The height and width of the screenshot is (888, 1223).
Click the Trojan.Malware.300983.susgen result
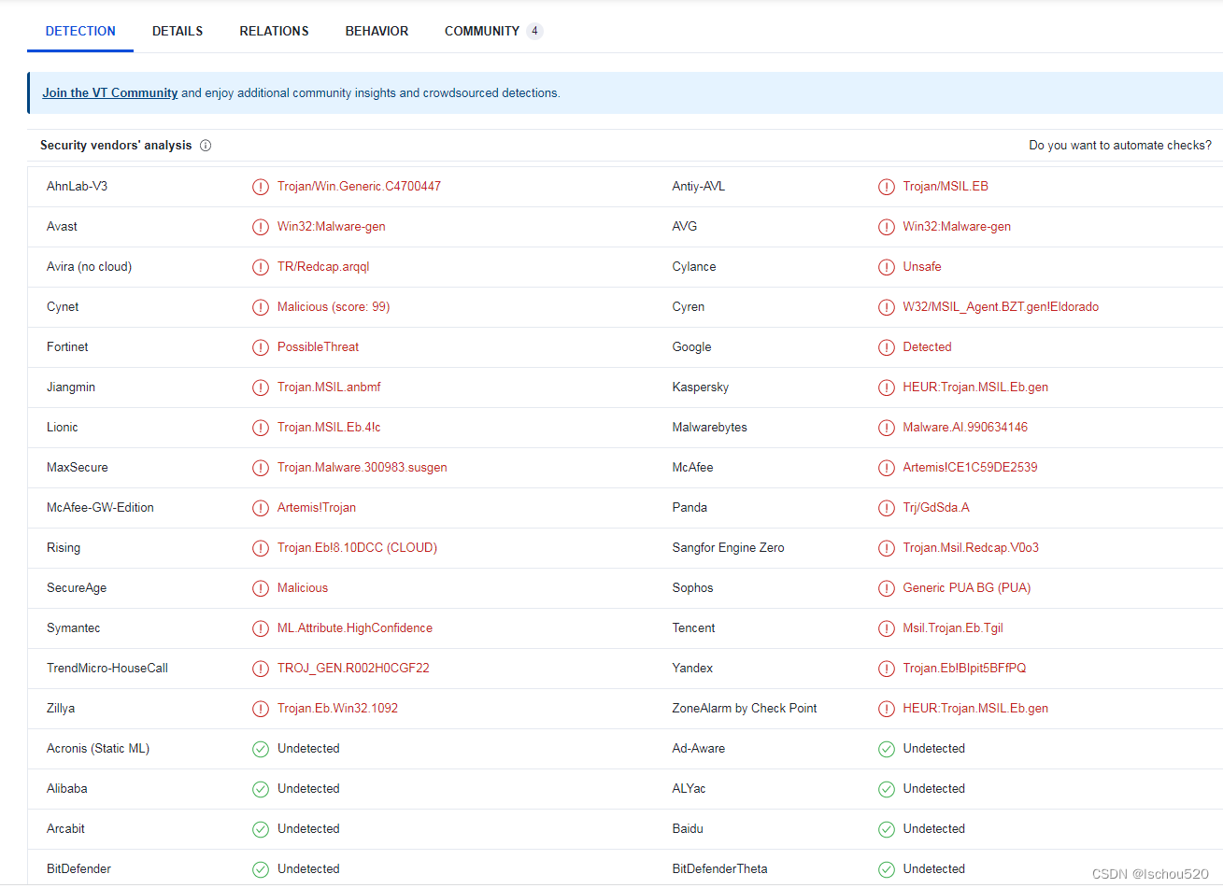click(363, 468)
